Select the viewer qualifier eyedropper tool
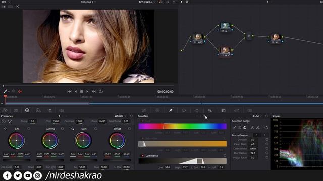Image resolution: width=323 pixels, height=181 pixels. click(x=5, y=91)
